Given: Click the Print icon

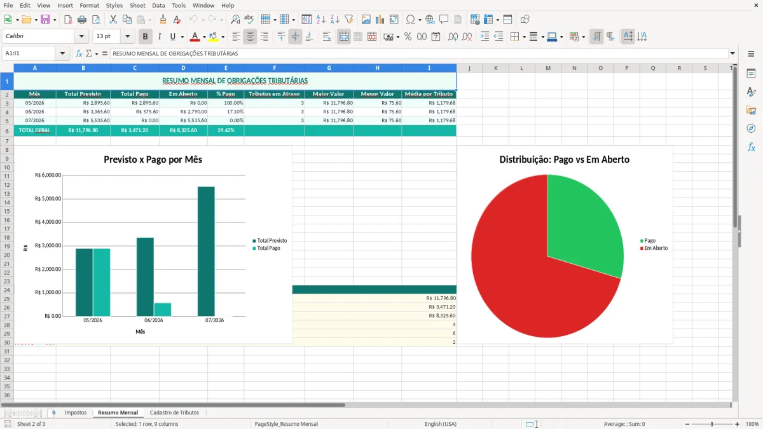Looking at the screenshot, I should (82, 20).
